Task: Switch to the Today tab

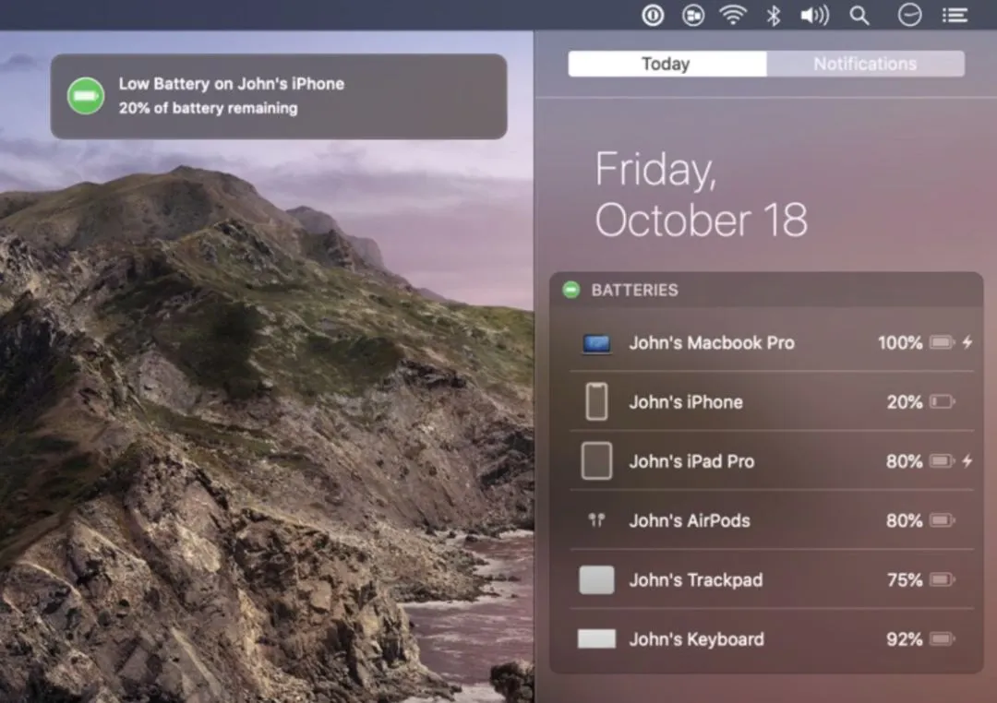Action: [667, 64]
